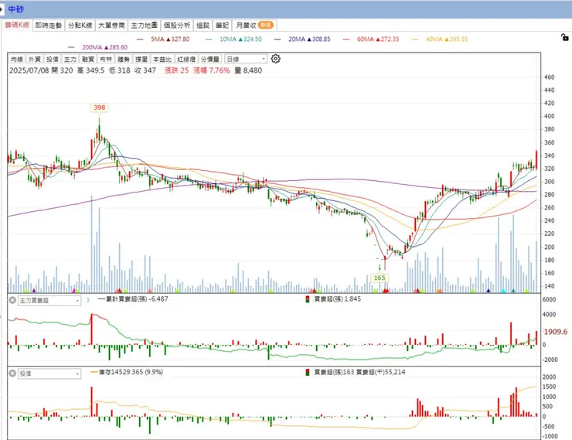Click the 累計買賣超(張) -6,487 legend
This screenshot has height=440, width=572.
[133, 298]
